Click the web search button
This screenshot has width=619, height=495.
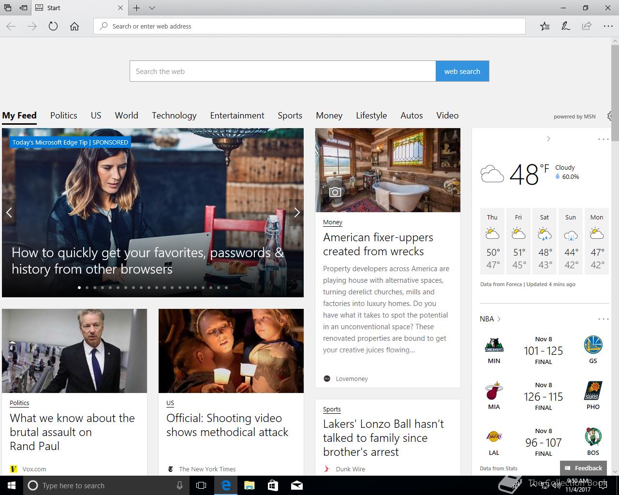(462, 71)
